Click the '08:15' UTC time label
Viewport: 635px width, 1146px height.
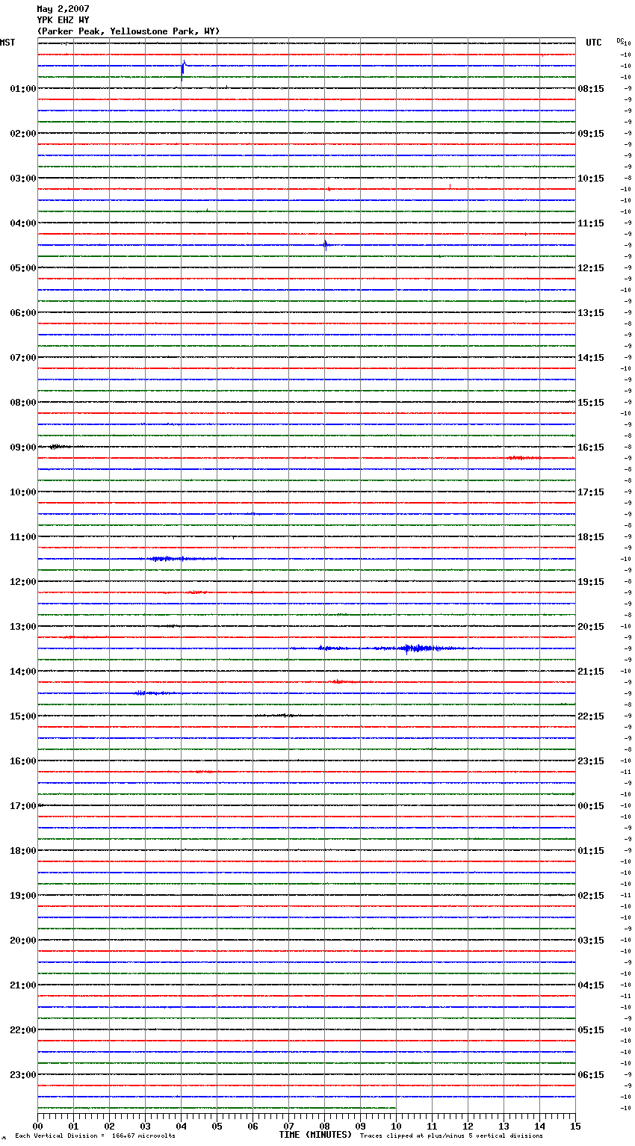tap(591, 89)
